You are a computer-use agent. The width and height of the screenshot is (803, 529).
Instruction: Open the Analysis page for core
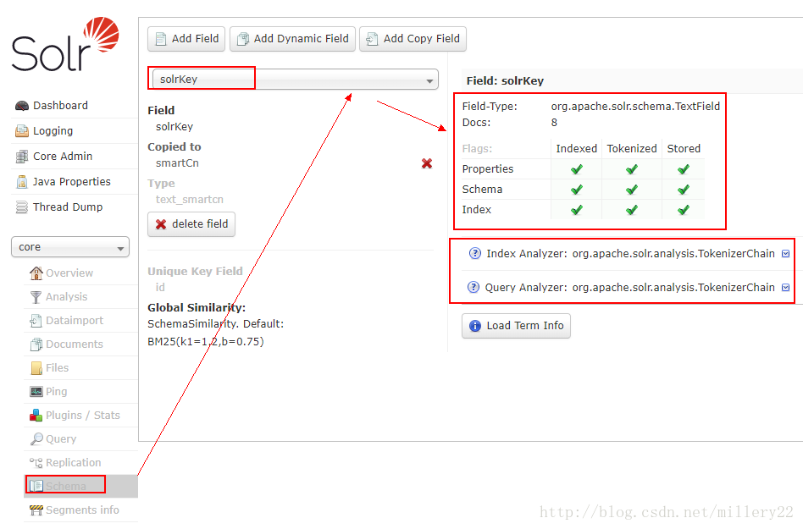point(67,297)
